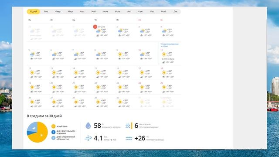The image size is (279, 157).
Task: Click the sun icon for day 28
Action: [76, 102]
